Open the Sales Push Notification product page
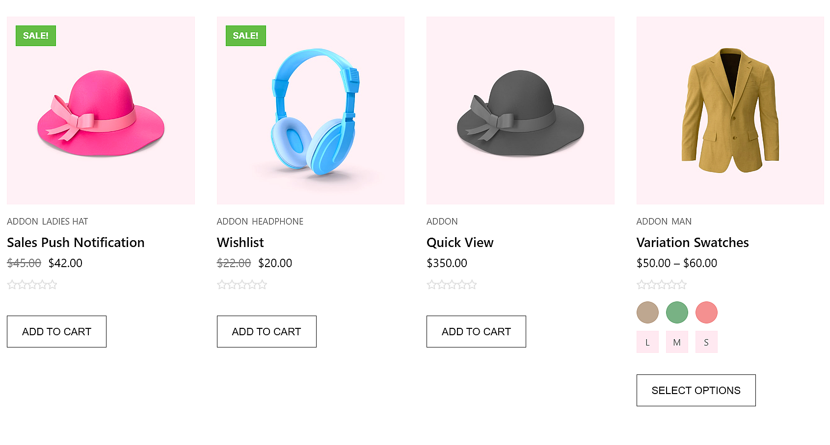The image size is (830, 445). coord(76,242)
